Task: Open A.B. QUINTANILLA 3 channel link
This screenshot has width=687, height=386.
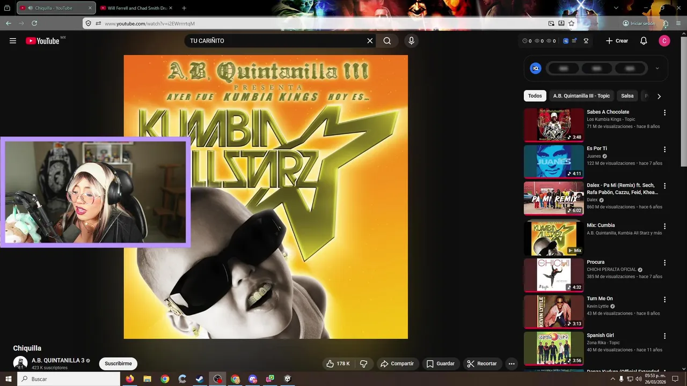Action: pyautogui.click(x=58, y=360)
